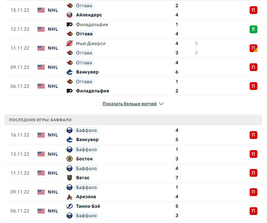The image size is (267, 223).
Task: Open the Тампа-Бэй team link
Action: point(89,206)
